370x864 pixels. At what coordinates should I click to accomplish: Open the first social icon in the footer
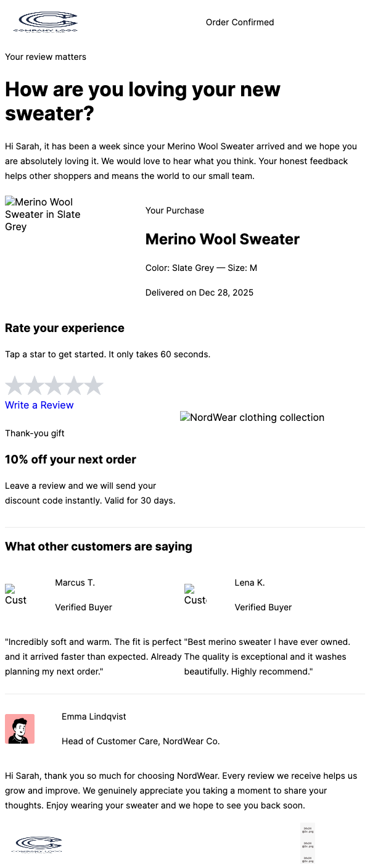(x=307, y=829)
